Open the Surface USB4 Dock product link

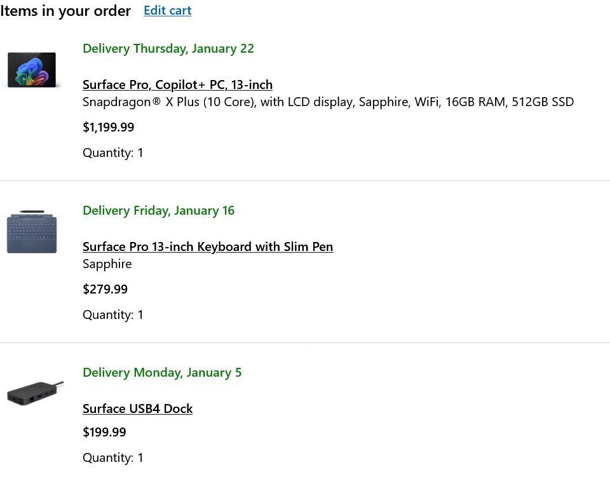tap(137, 408)
